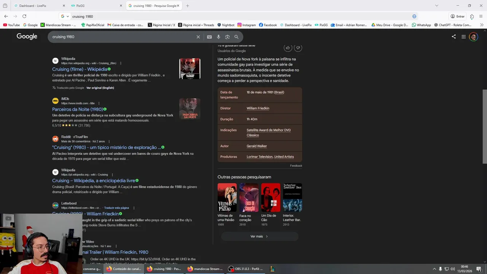
Task: Clear the search box with the X icon
Action: coord(198,37)
